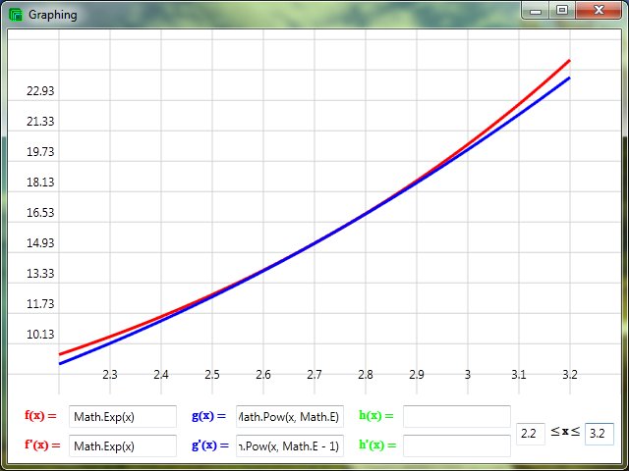
Task: Select the lower x bound field showing 2.2
Action: 531,433
